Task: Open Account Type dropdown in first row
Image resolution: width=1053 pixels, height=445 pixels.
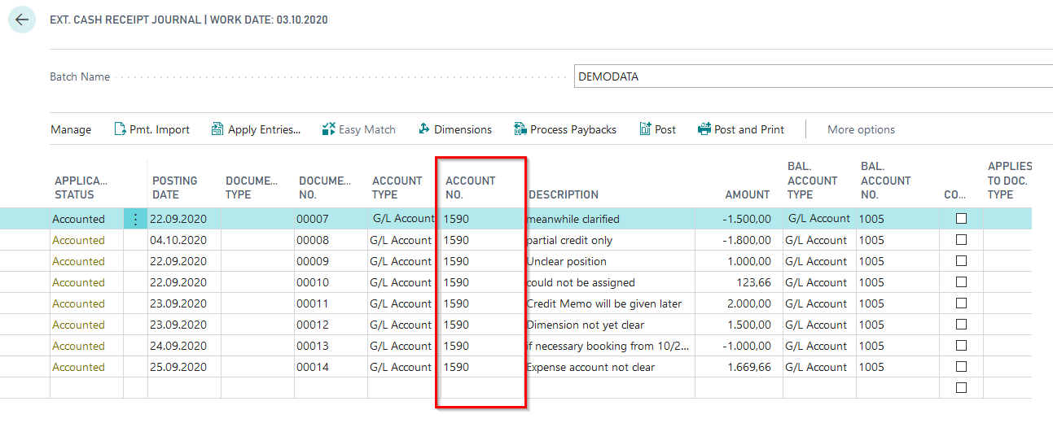Action: pos(403,219)
